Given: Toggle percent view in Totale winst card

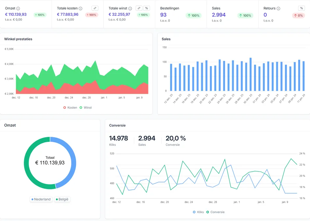Looking at the screenshot, I should (x=146, y=8).
